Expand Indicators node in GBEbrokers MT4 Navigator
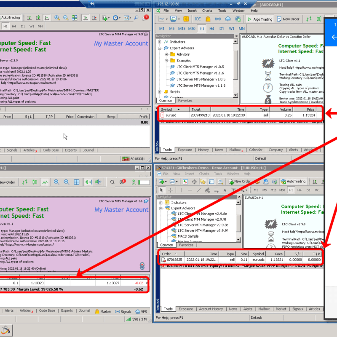Screen dimensions: 337x337 tap(161, 203)
